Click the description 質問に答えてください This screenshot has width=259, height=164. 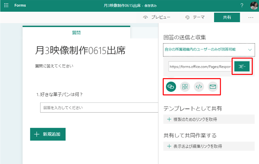tap(54, 66)
